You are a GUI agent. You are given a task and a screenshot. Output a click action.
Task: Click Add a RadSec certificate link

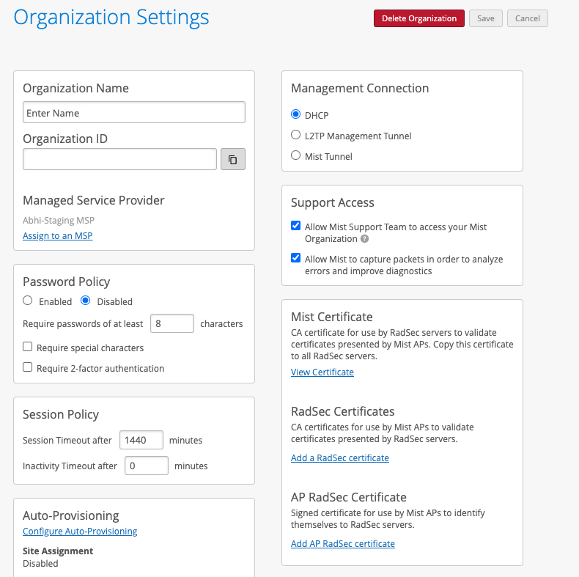coord(339,457)
